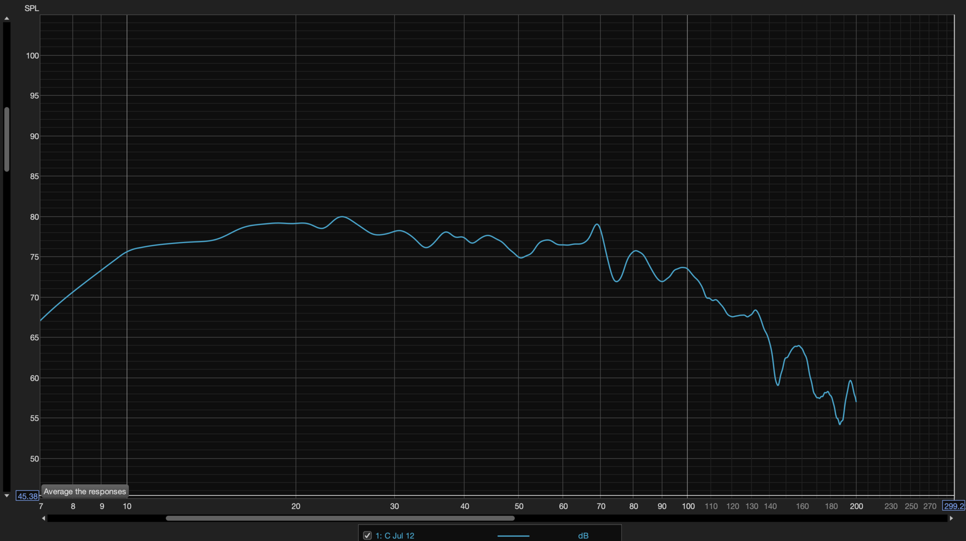This screenshot has width=966, height=541.
Task: Click the vertical scroll up arrow
Action: click(7, 19)
